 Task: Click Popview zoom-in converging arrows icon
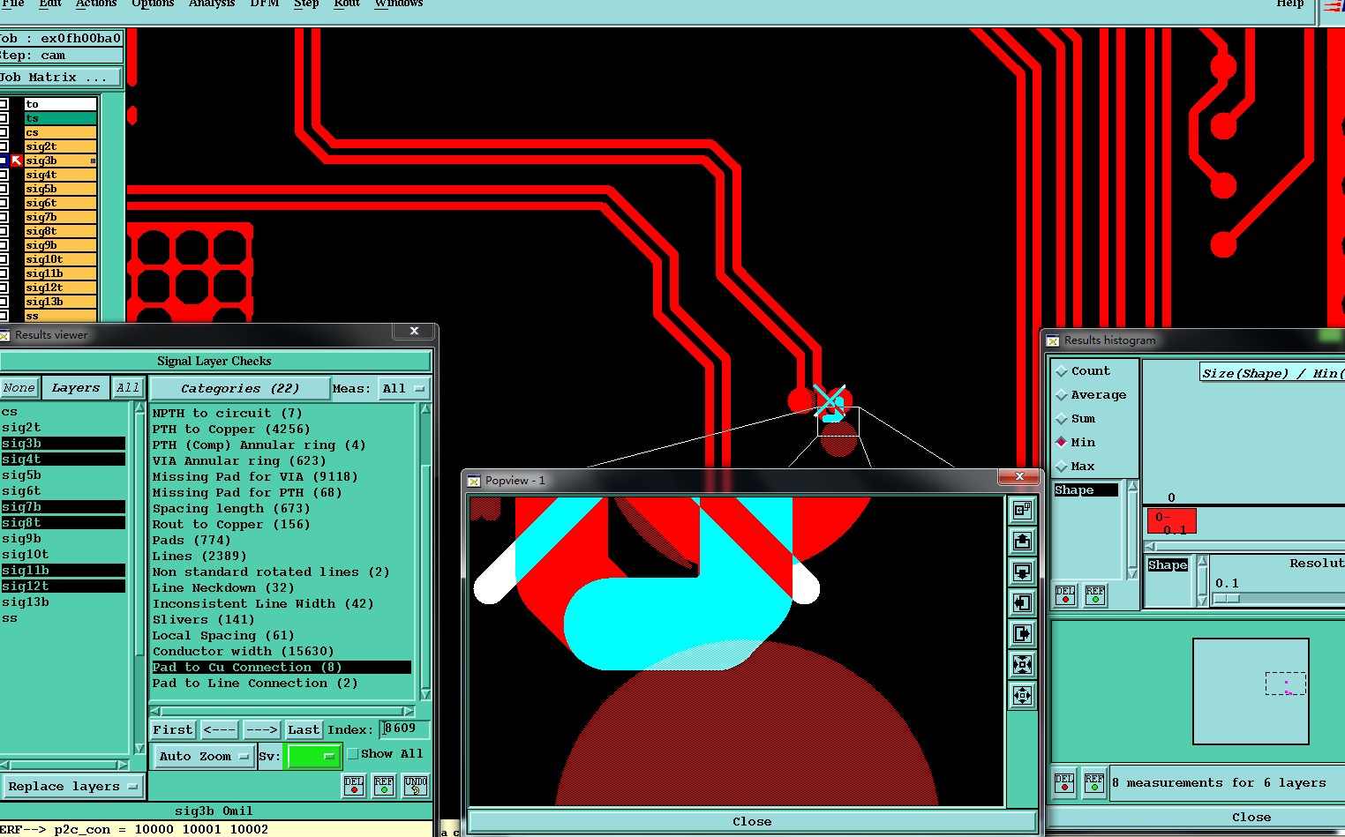(x=1022, y=664)
